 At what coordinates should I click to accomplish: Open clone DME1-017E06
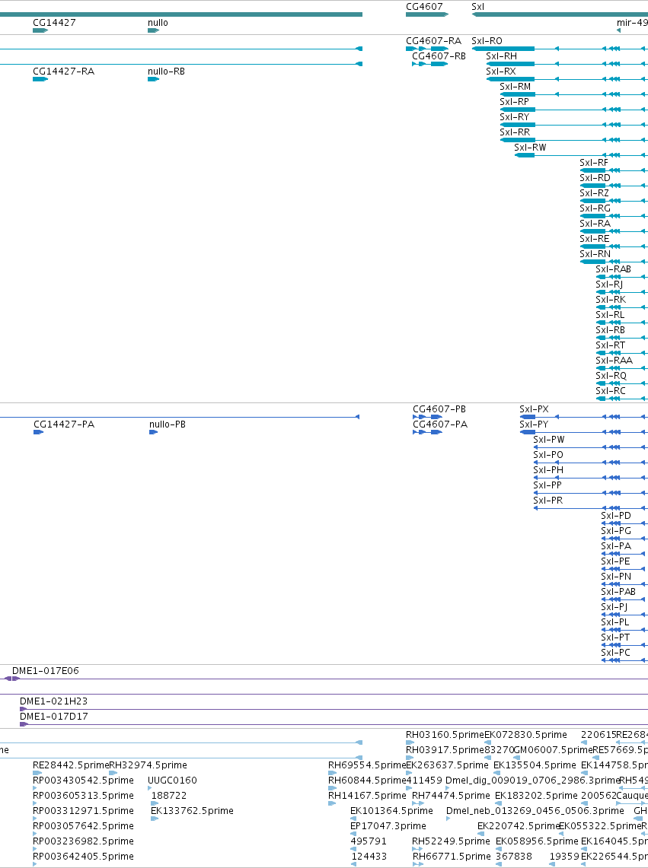click(46, 671)
